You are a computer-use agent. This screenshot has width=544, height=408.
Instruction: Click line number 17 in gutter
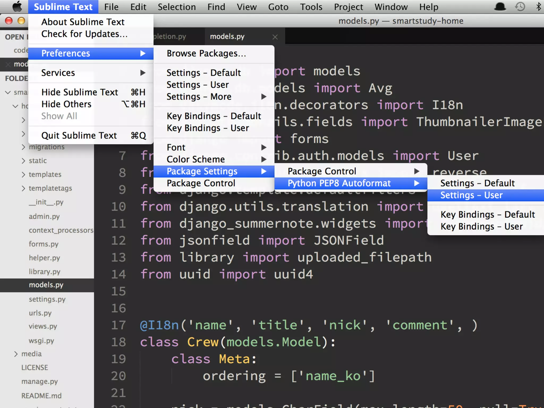(x=118, y=325)
